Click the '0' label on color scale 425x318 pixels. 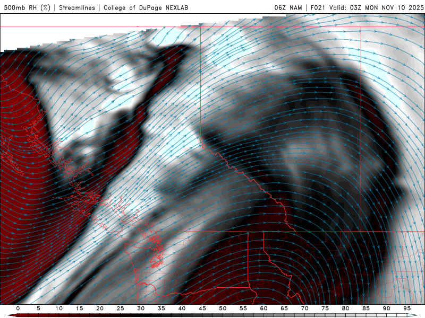[x=18, y=308]
